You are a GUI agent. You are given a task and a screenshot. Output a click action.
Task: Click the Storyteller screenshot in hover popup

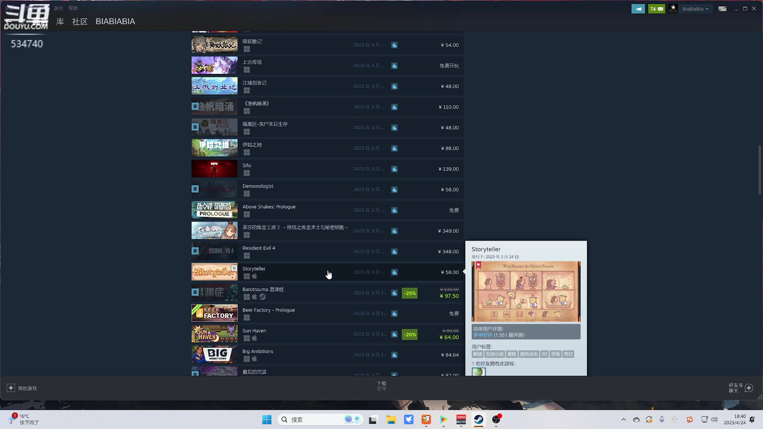[526, 292]
